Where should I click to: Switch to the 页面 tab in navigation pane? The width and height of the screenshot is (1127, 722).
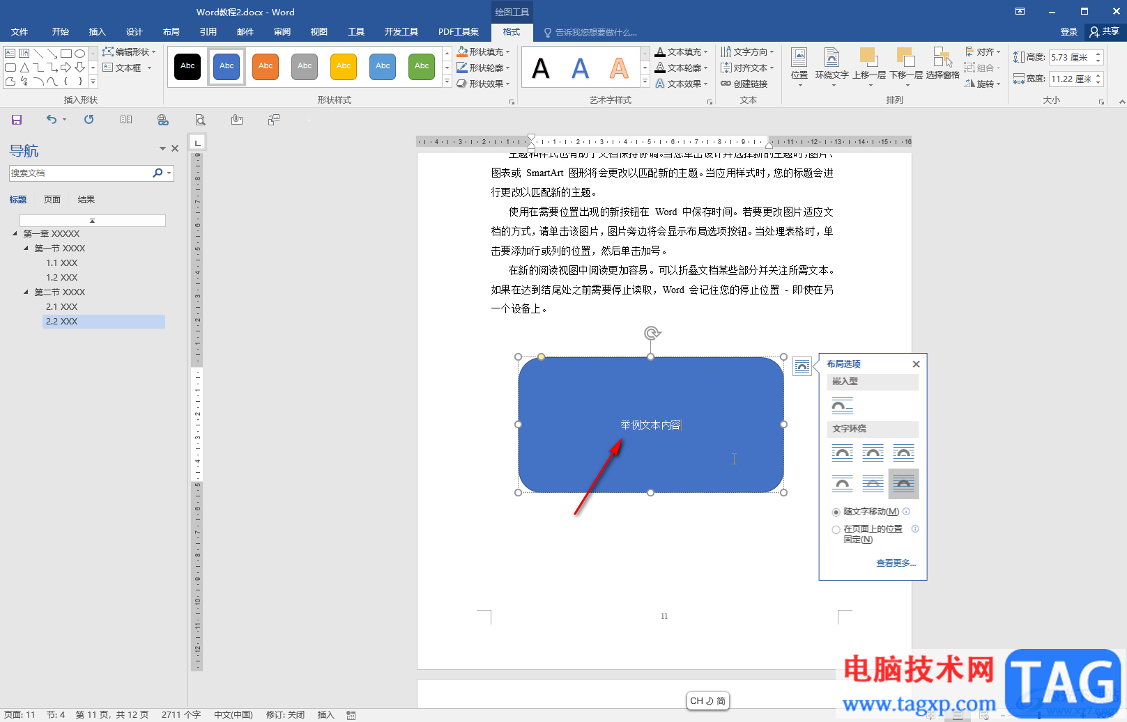tap(52, 200)
